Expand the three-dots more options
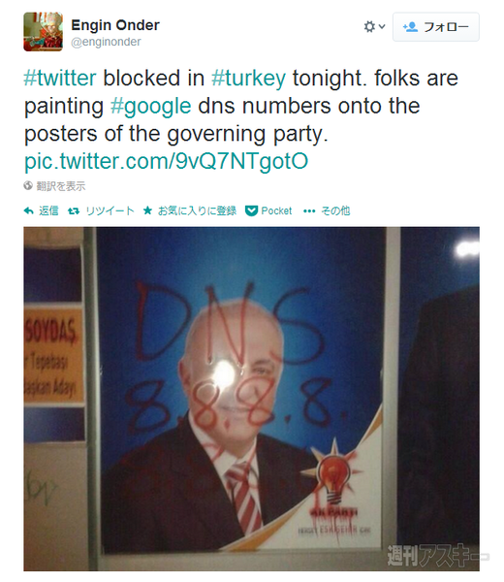 309,211
